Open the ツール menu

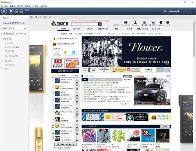point(35,6)
